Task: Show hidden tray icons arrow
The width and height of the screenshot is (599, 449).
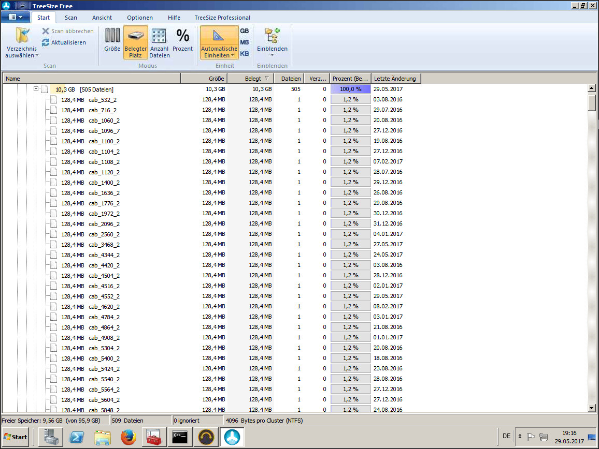Action: pos(520,436)
